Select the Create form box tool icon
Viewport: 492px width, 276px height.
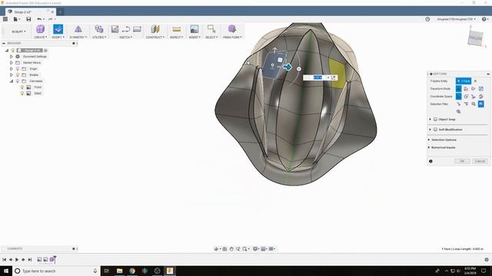pos(40,29)
